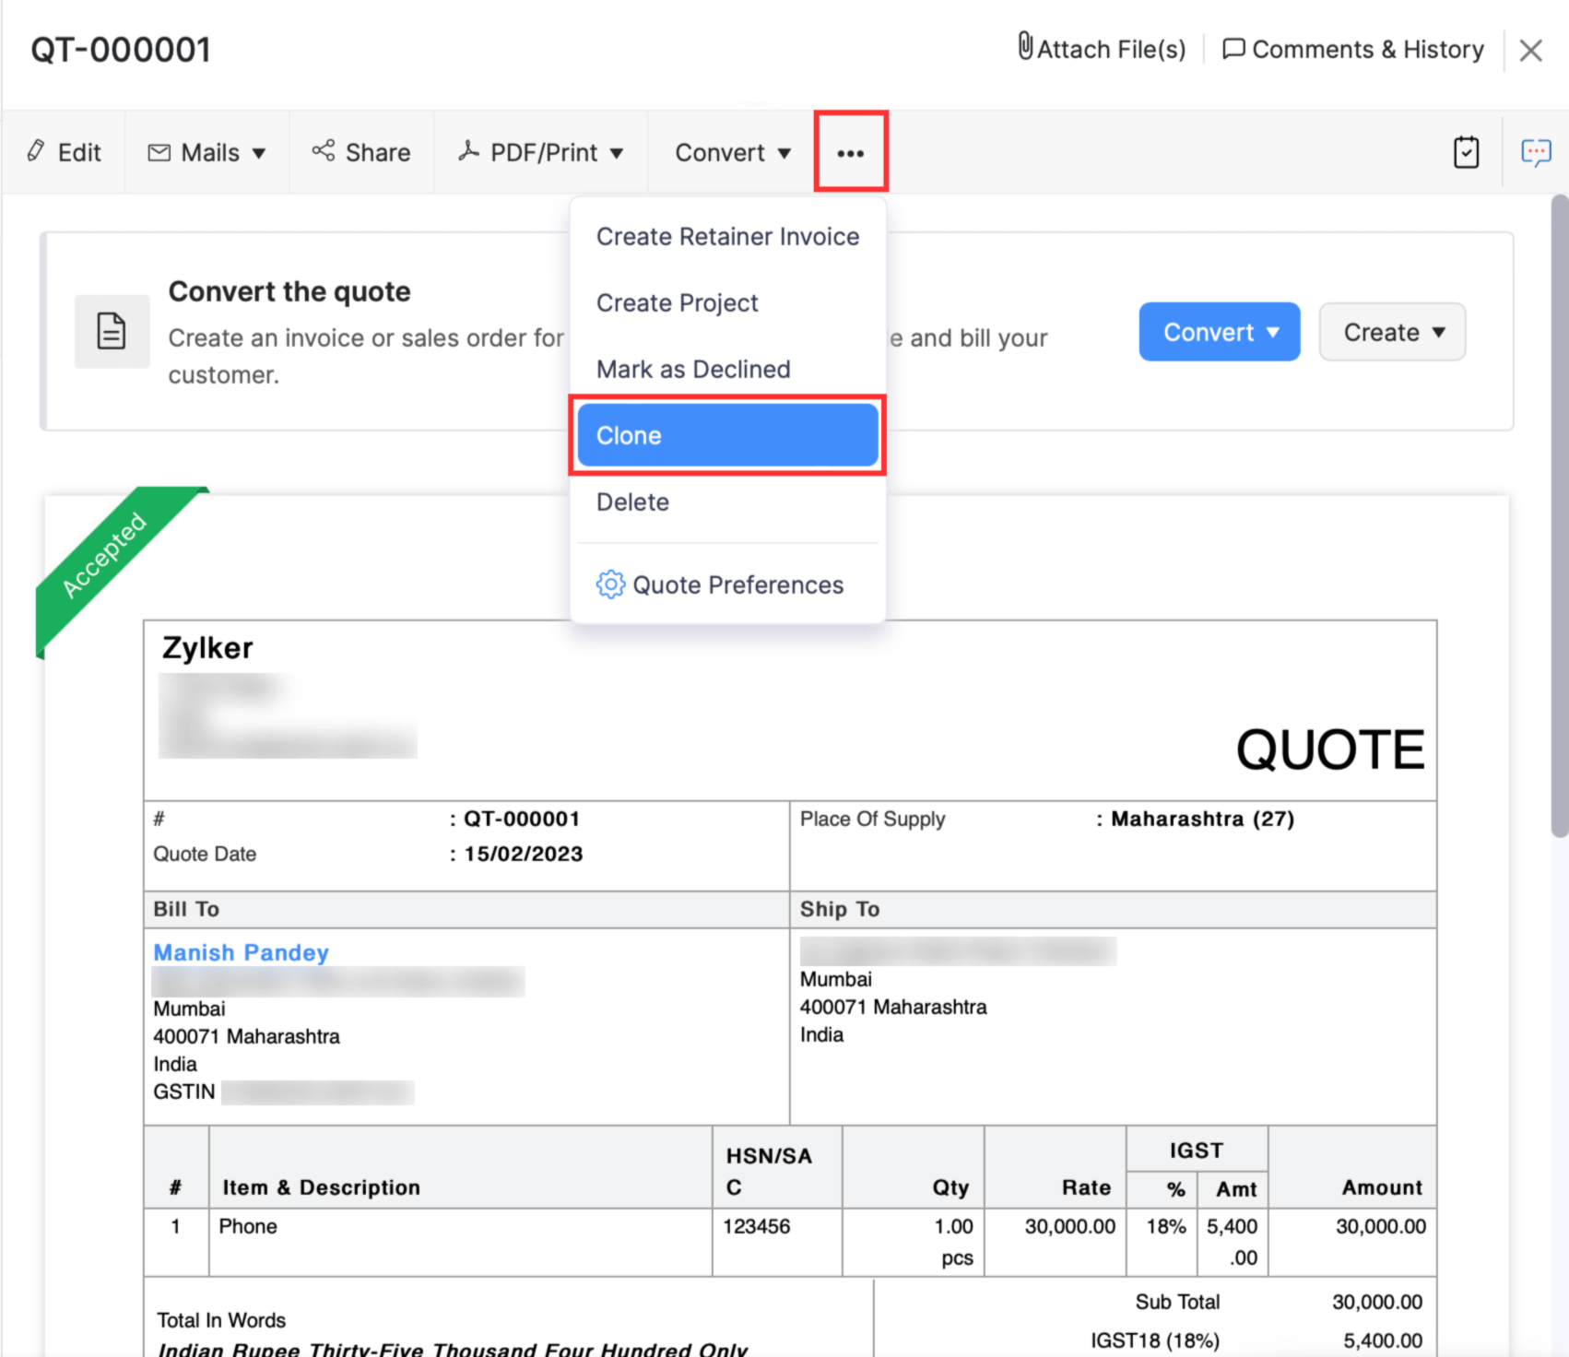1569x1357 pixels.
Task: Expand the gray Create dropdown button
Action: [1392, 332]
